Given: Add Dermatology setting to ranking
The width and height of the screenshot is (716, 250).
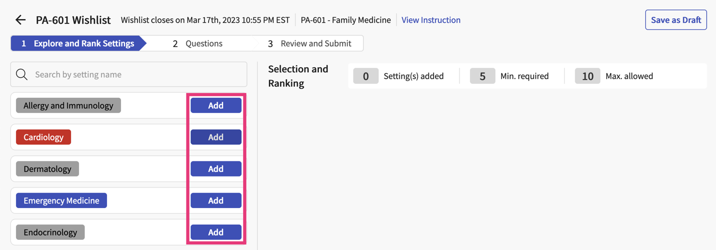Looking at the screenshot, I should [x=215, y=169].
